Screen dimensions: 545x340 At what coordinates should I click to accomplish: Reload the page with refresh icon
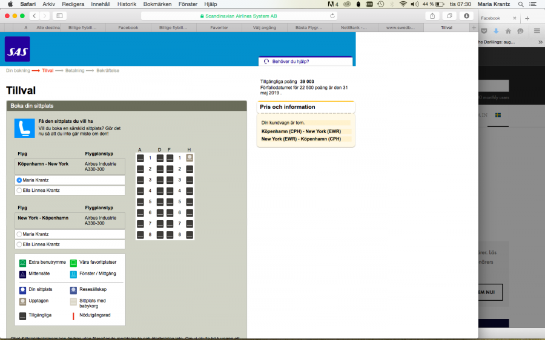(332, 16)
